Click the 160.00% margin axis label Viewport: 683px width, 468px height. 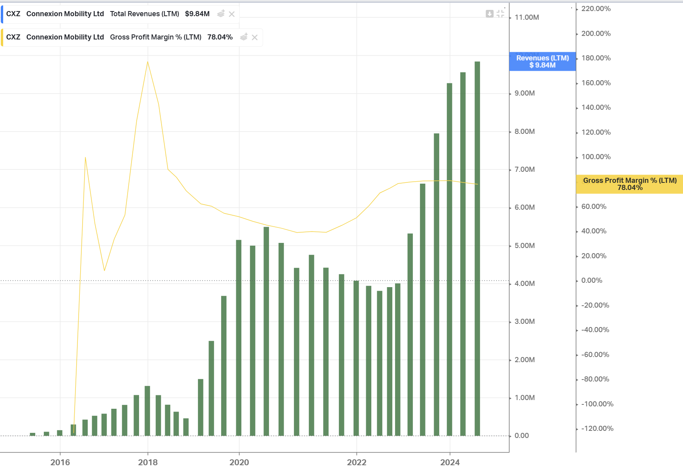(596, 83)
